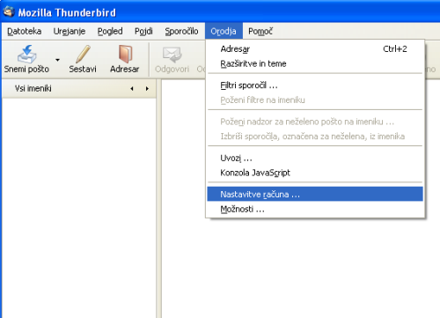440x318 pixels.
Task: Open the Sporočilo menu
Action: 181,31
